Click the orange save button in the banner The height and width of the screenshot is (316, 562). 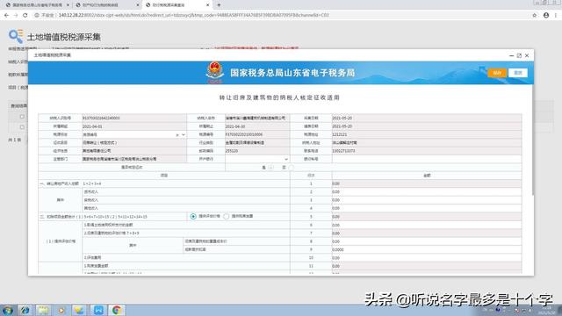tap(497, 73)
